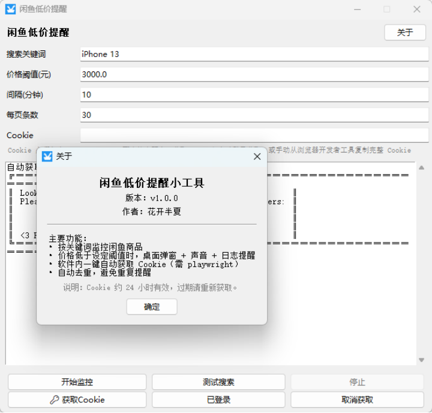Click the 取消获取 button
The width and height of the screenshot is (432, 413).
357,399
